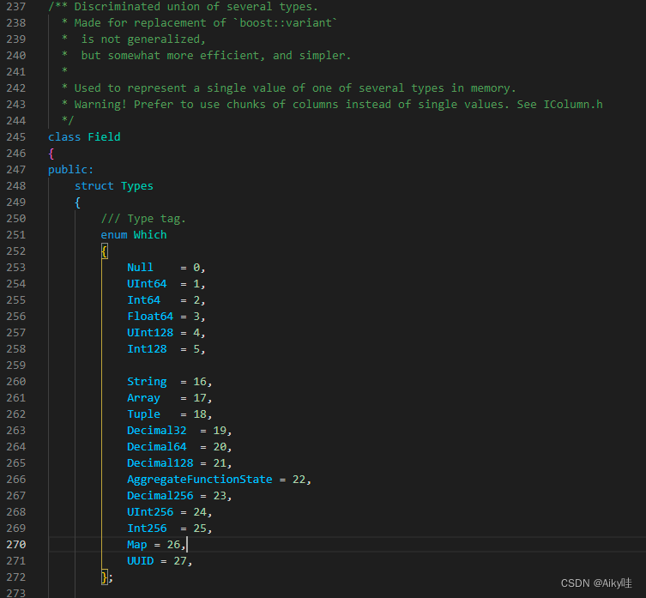This screenshot has height=598, width=646.
Task: Click the enum name Which
Action: click(x=150, y=235)
